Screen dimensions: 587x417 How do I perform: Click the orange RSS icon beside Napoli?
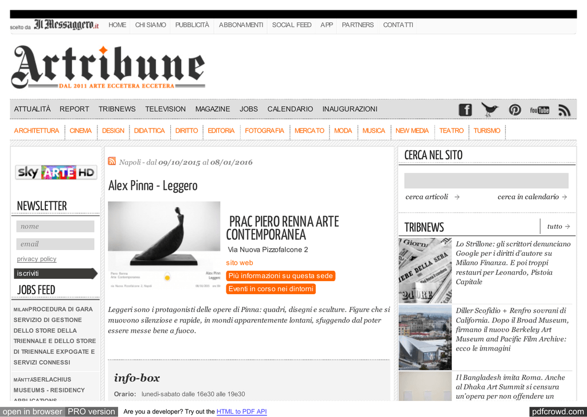(112, 161)
